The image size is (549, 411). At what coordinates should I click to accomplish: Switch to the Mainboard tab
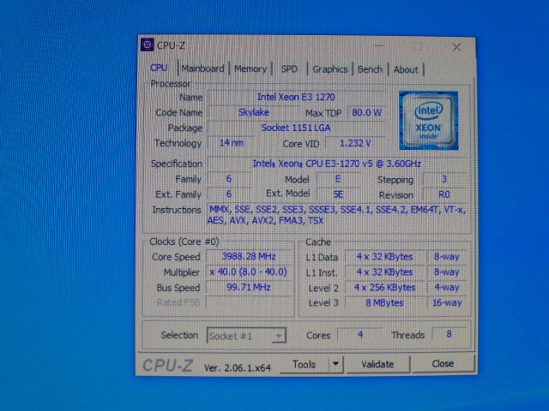point(202,68)
